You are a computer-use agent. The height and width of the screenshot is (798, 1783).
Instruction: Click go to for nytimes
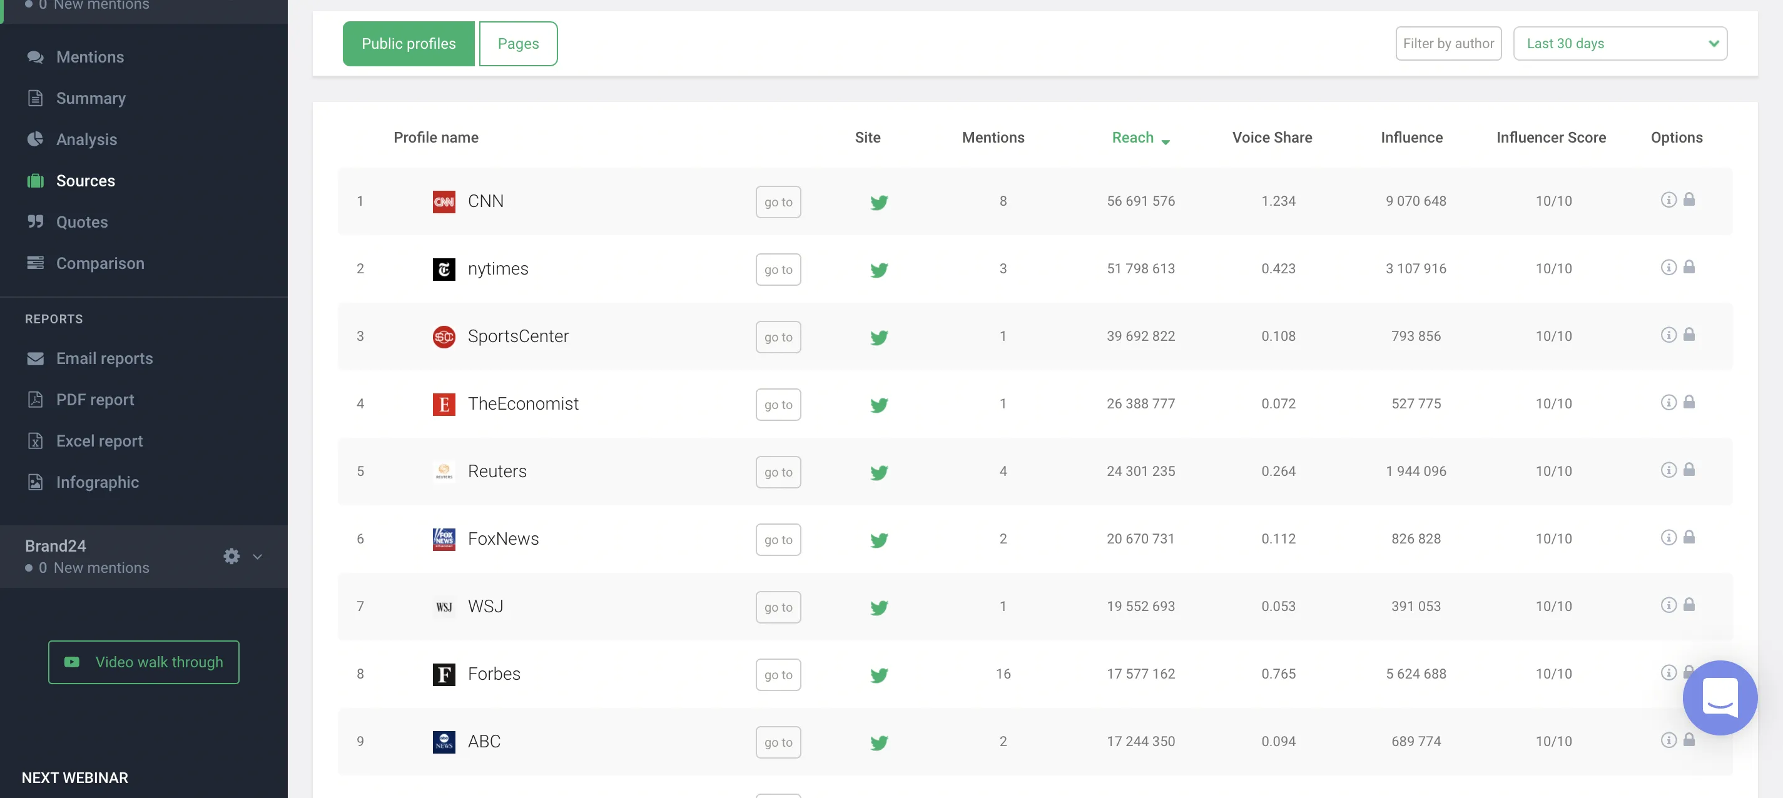click(778, 270)
